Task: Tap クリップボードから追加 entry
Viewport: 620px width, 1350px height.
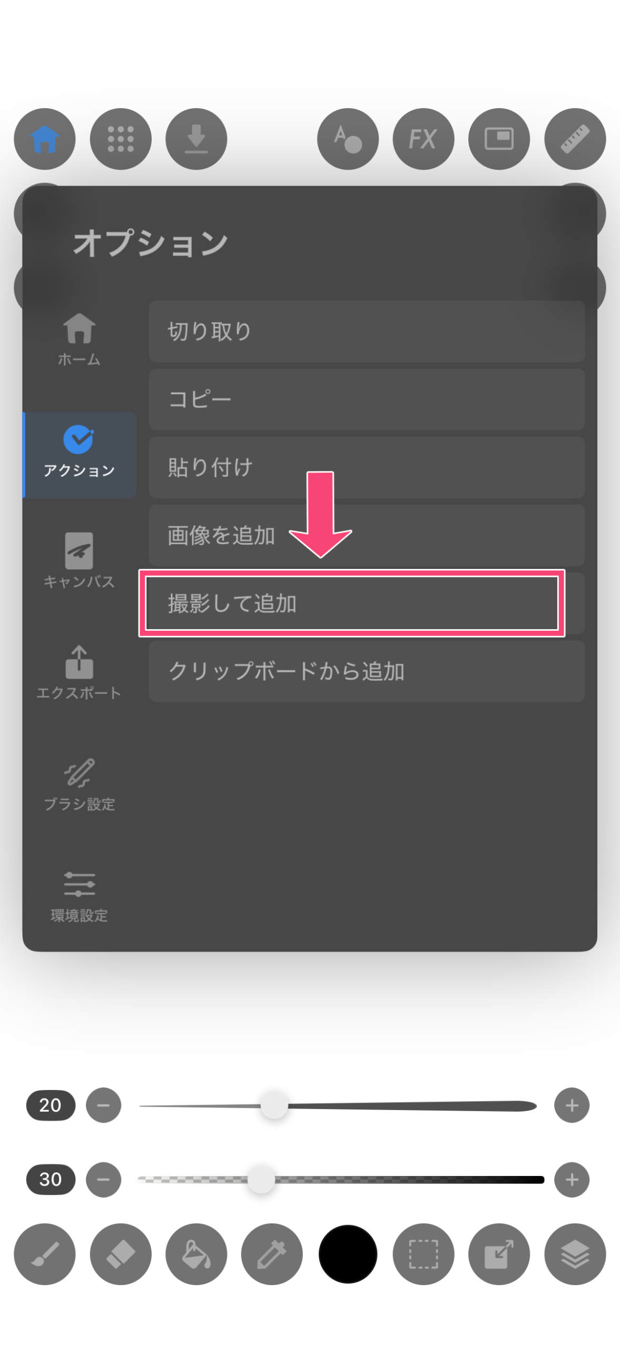Action: point(367,671)
